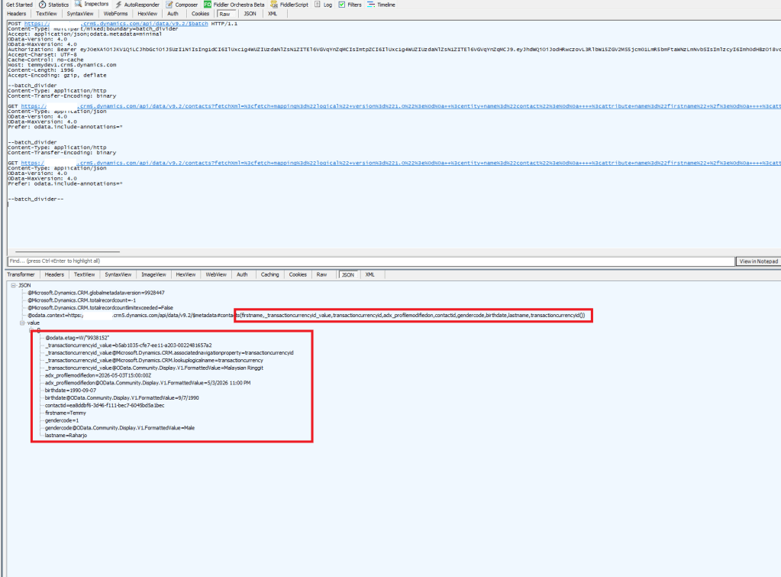Open response Transformer tab

pyautogui.click(x=21, y=274)
